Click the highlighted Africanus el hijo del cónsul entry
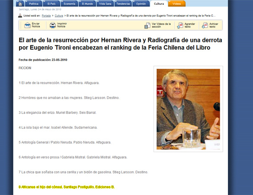 pos(67,187)
